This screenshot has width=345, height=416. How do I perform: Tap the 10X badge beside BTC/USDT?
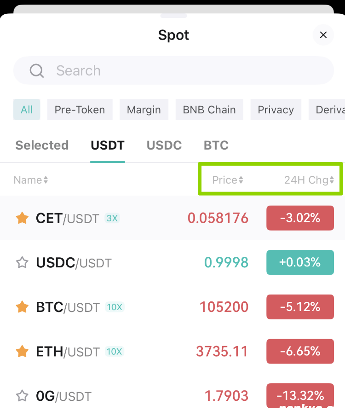[115, 307]
